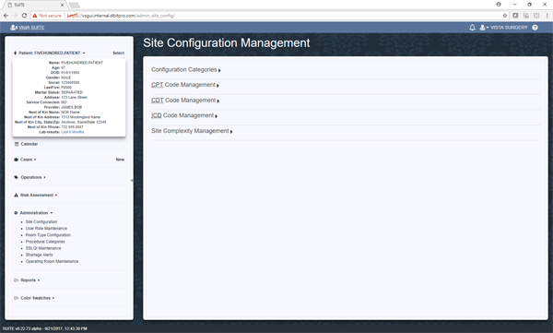Expand Configuration Categories section

186,70
